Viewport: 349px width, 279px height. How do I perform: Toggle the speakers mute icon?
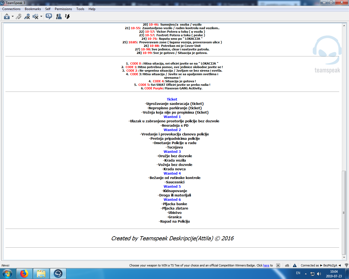click(x=35, y=17)
